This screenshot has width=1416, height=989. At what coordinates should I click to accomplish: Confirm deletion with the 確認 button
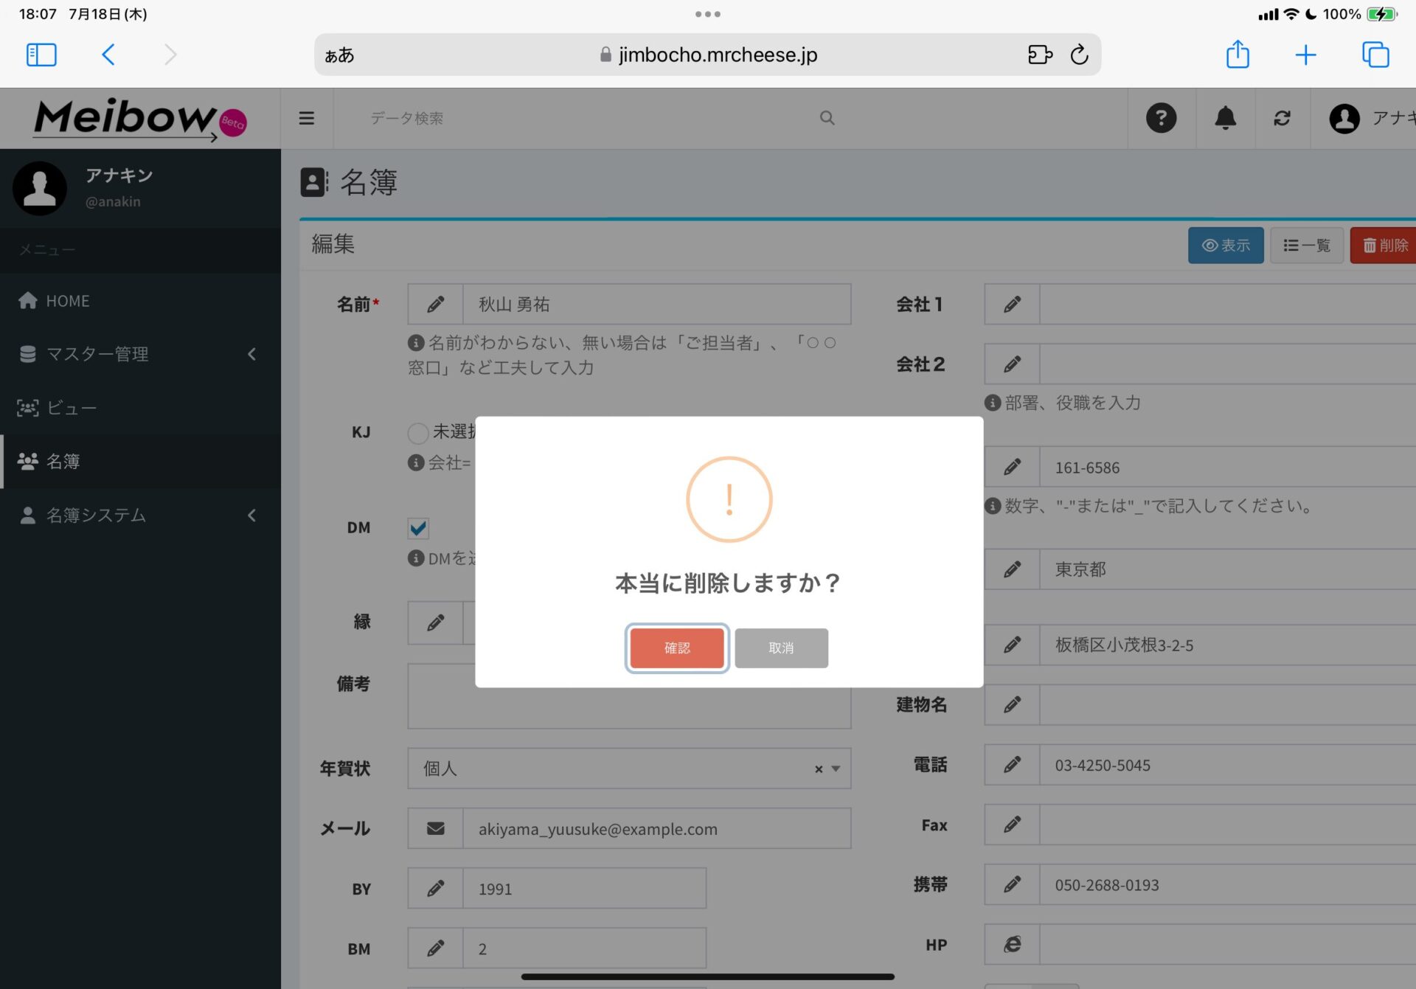[x=677, y=648]
